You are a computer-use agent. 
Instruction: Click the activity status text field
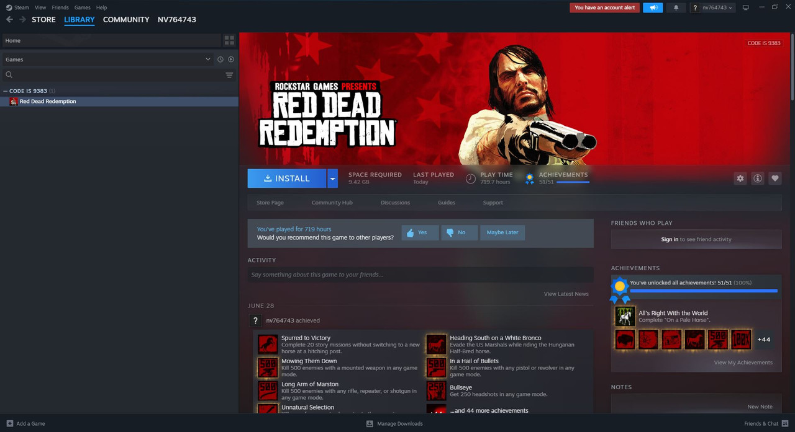(420, 275)
